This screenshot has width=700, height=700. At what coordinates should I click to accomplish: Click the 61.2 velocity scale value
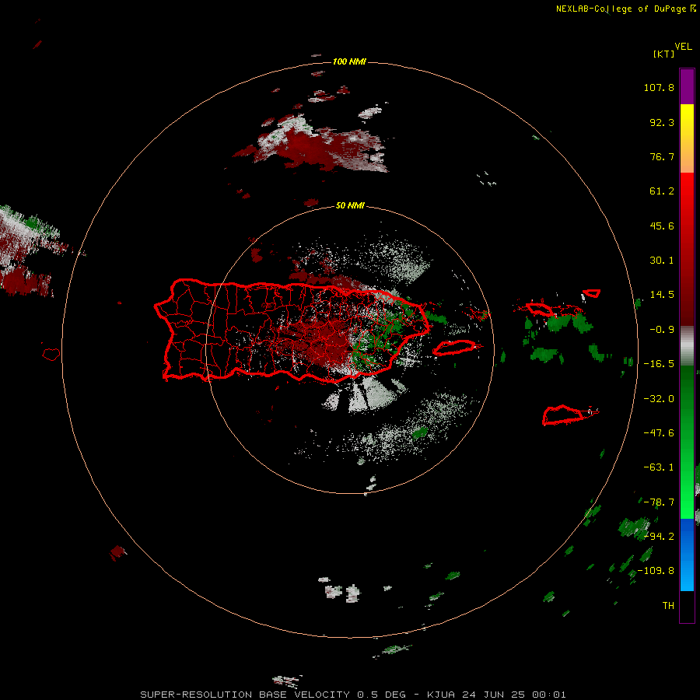tap(662, 191)
